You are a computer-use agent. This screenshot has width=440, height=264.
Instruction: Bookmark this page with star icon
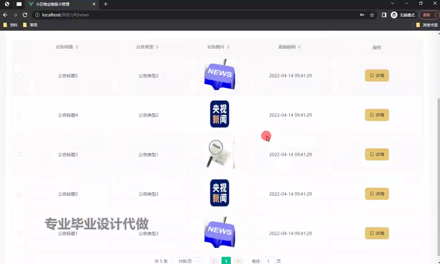pos(372,15)
